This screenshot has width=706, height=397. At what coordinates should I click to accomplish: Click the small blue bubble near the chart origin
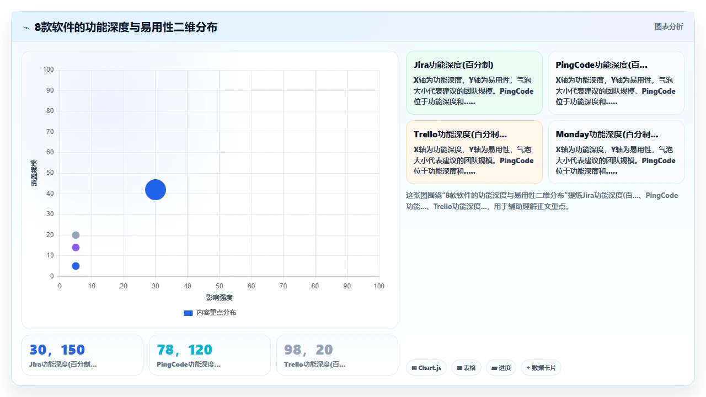point(76,266)
